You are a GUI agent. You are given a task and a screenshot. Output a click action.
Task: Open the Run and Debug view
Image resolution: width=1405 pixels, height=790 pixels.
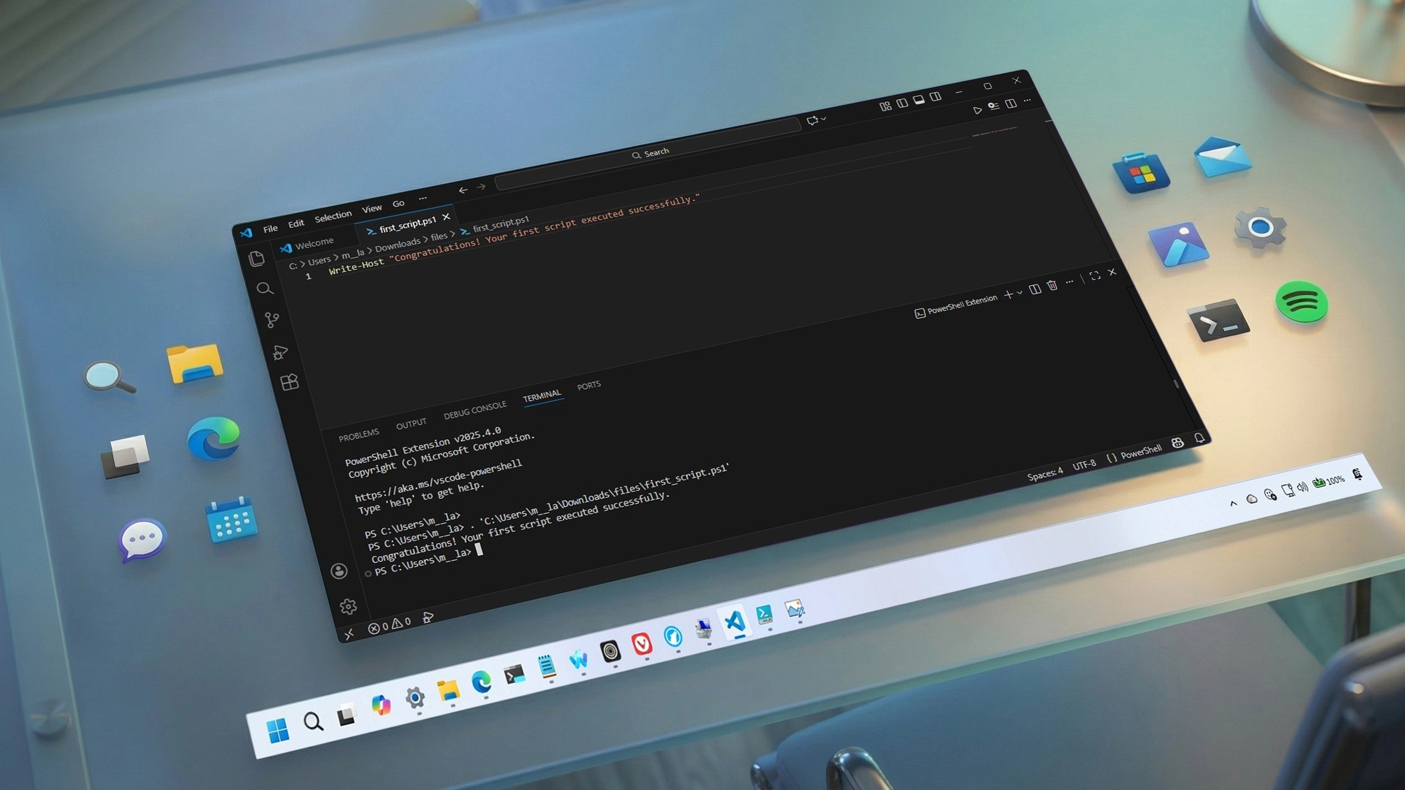[280, 353]
